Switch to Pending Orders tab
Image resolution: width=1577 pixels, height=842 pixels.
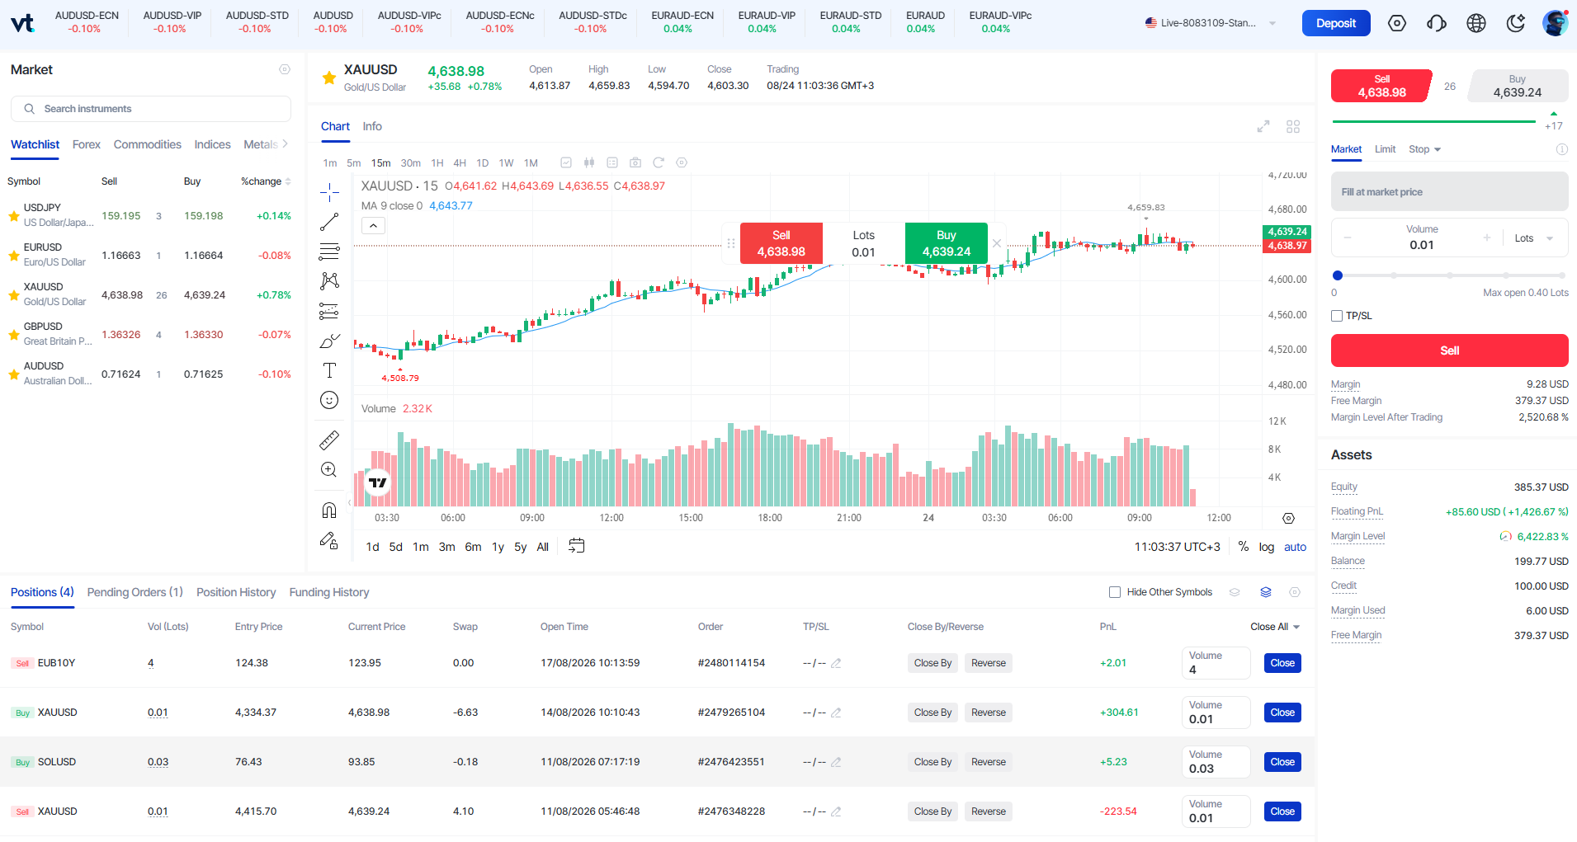[135, 592]
